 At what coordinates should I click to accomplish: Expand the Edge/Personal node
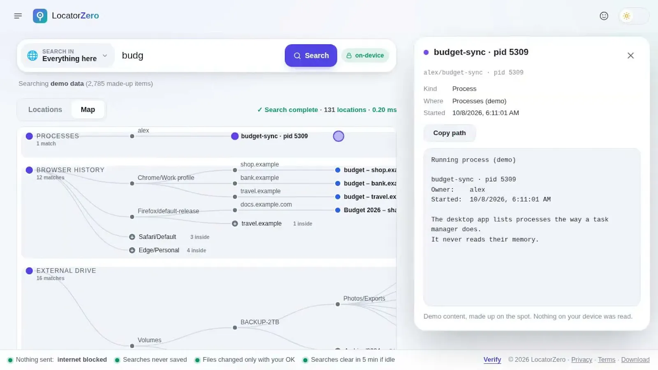(x=132, y=250)
